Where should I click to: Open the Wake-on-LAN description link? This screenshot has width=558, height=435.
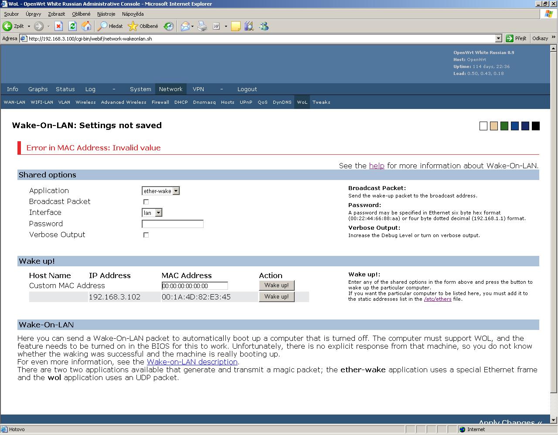click(192, 362)
